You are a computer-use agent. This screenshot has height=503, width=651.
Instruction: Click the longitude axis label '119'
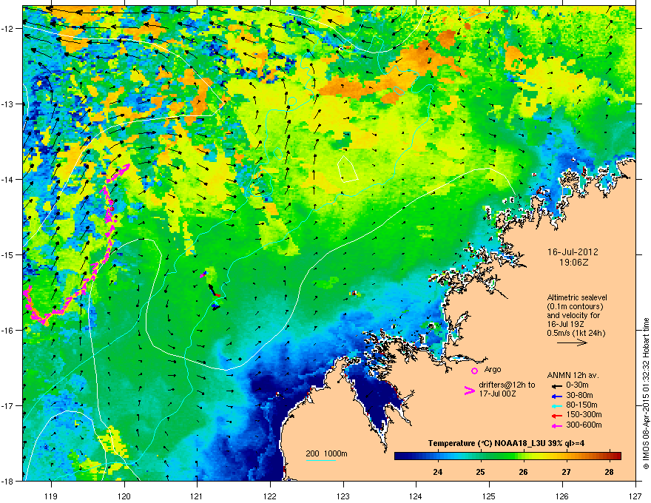tap(51, 496)
